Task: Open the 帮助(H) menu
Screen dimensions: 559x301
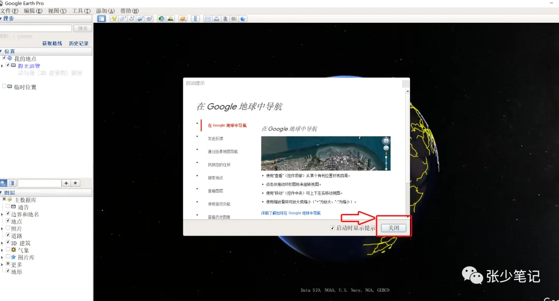Action: point(129,11)
